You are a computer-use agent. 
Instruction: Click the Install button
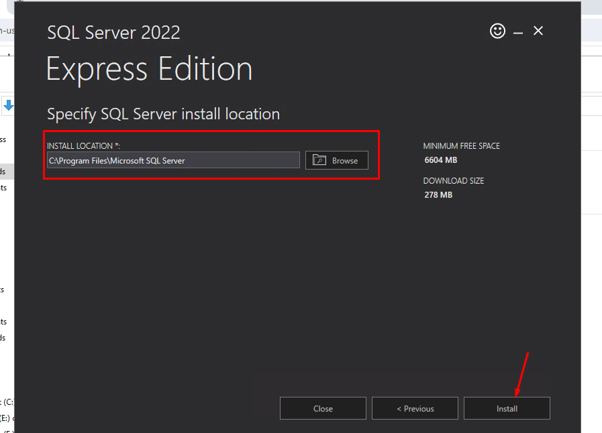click(507, 408)
